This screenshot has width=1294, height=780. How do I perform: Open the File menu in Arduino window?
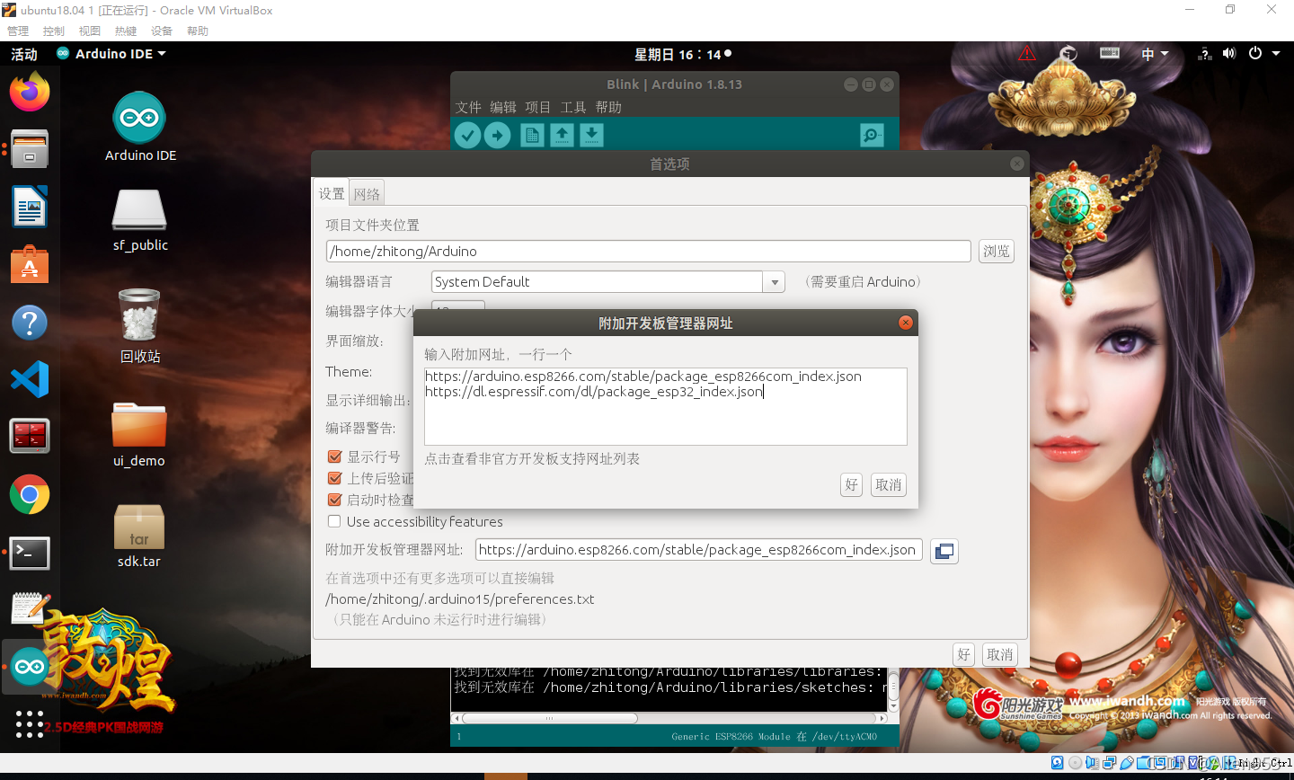(x=468, y=107)
